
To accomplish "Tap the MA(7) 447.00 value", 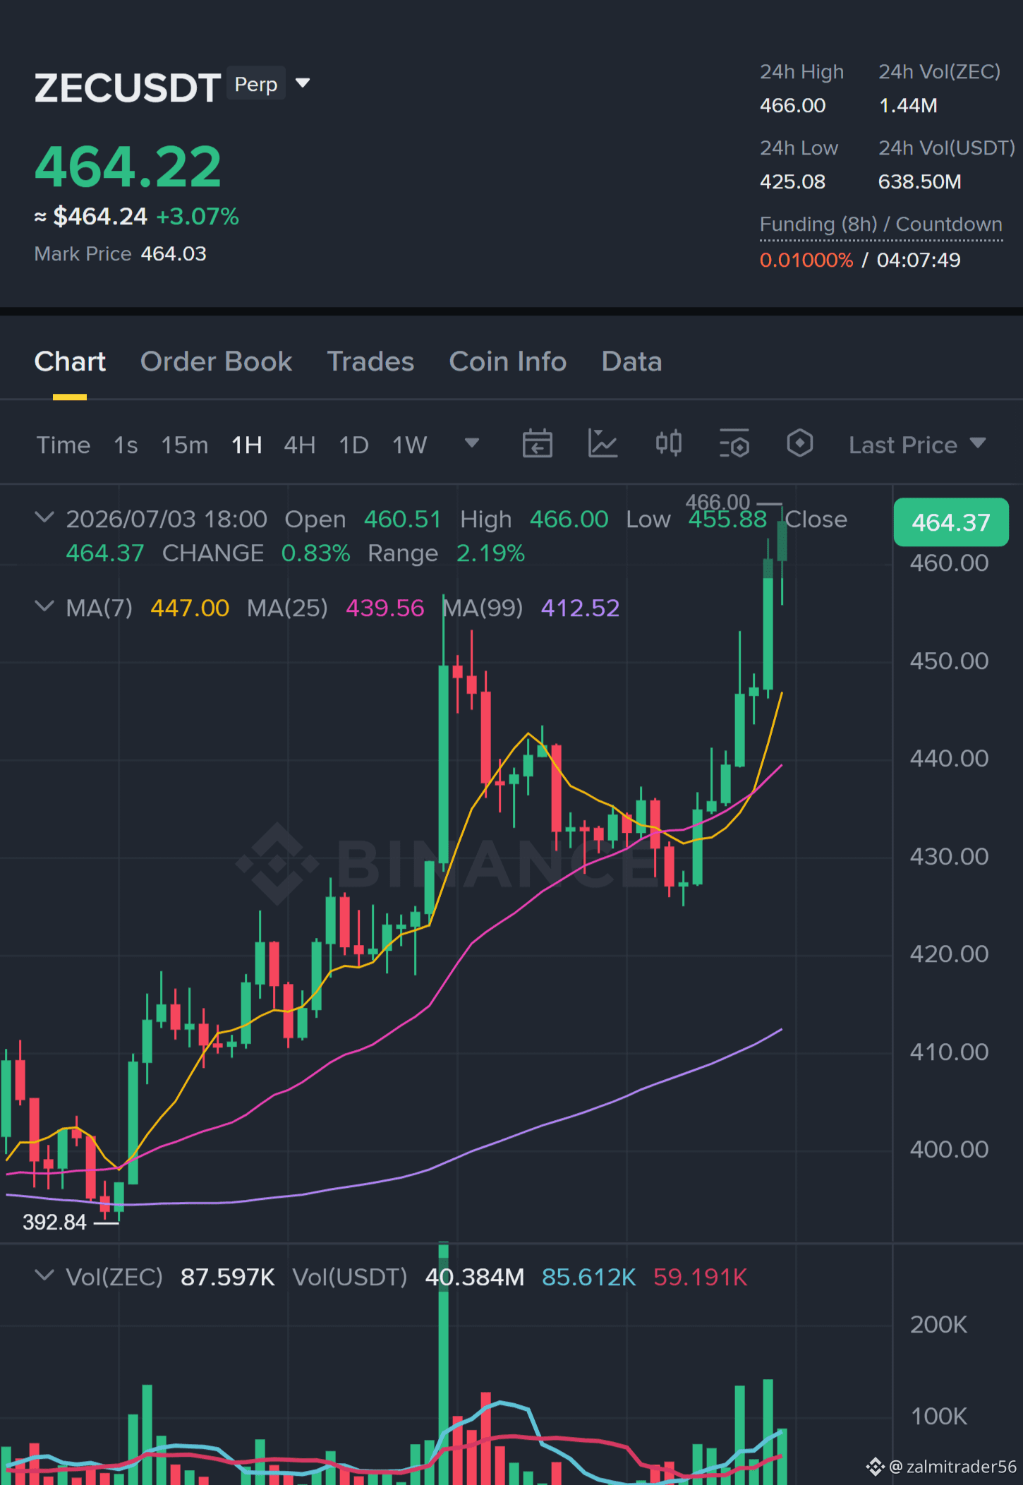I will tap(190, 608).
